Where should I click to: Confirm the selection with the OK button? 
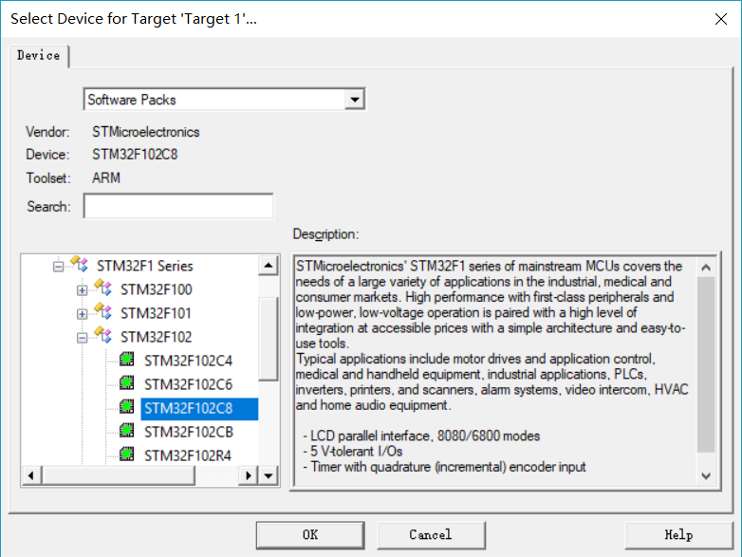click(310, 535)
